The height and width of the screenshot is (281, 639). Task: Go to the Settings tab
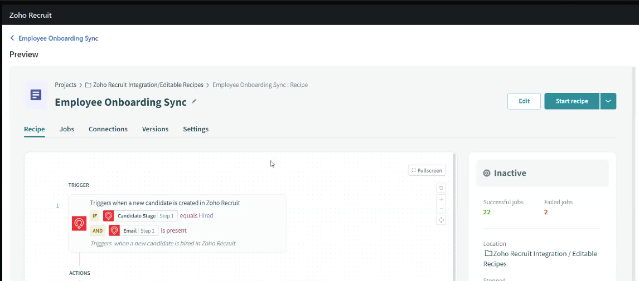pos(196,129)
